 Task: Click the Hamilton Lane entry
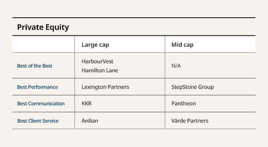tap(100, 70)
